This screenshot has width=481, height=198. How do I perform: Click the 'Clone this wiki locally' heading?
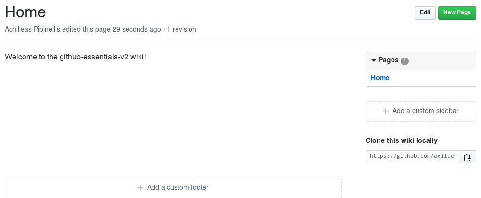pyautogui.click(x=402, y=140)
